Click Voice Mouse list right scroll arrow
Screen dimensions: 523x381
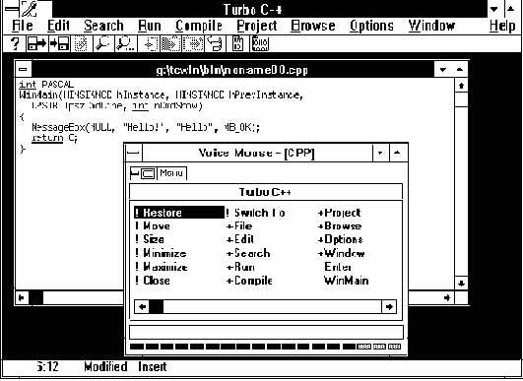[x=389, y=306]
